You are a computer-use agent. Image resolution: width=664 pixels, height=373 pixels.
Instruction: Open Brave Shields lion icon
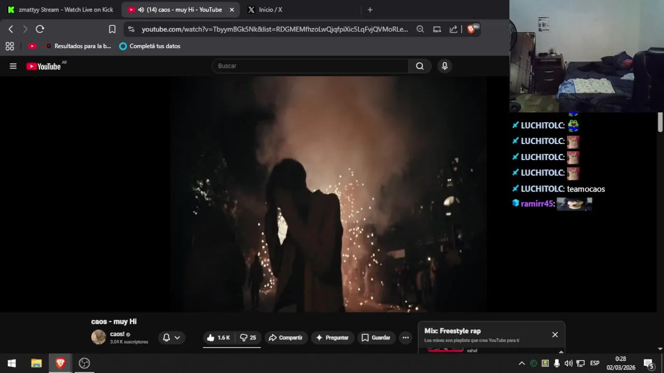click(471, 30)
